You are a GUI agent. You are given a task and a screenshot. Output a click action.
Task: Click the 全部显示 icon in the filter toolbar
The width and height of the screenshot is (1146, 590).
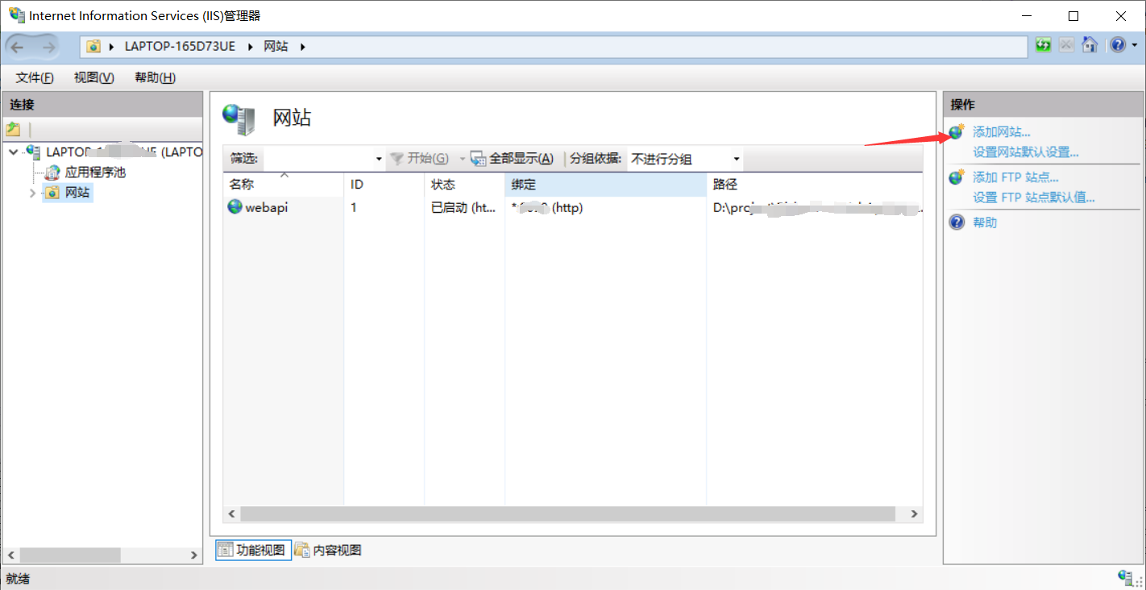coord(479,159)
